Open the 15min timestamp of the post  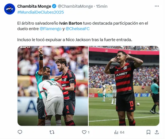pyautogui.click(x=102, y=6)
